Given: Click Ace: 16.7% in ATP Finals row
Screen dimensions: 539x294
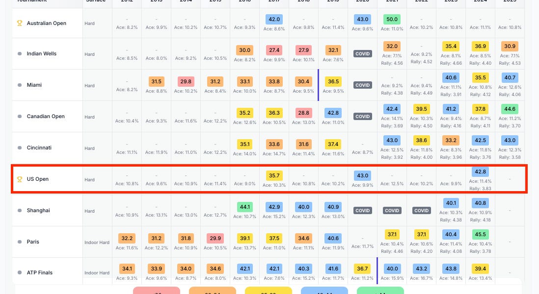Looking at the screenshot, I should pyautogui.click(x=422, y=278).
